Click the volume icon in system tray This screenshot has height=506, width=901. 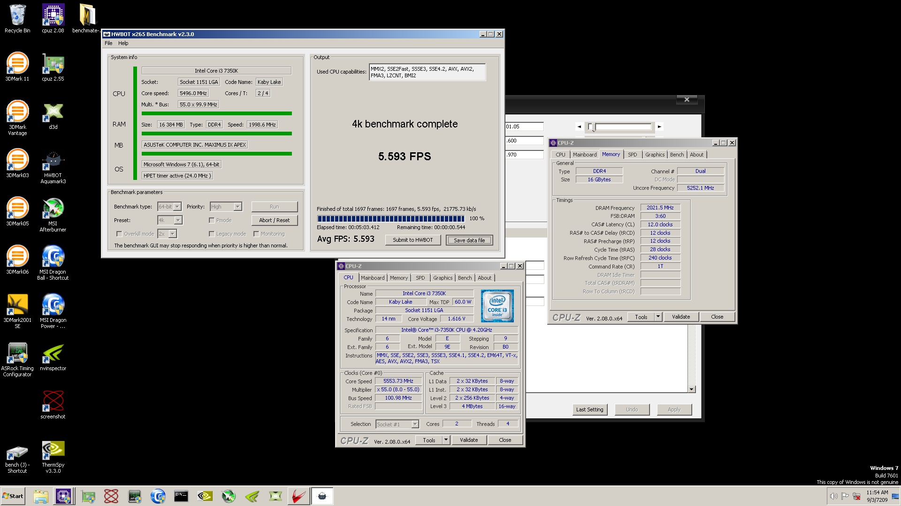point(833,496)
